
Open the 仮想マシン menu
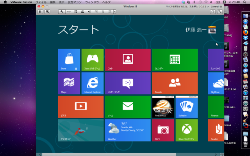pyautogui.click(x=75, y=2)
